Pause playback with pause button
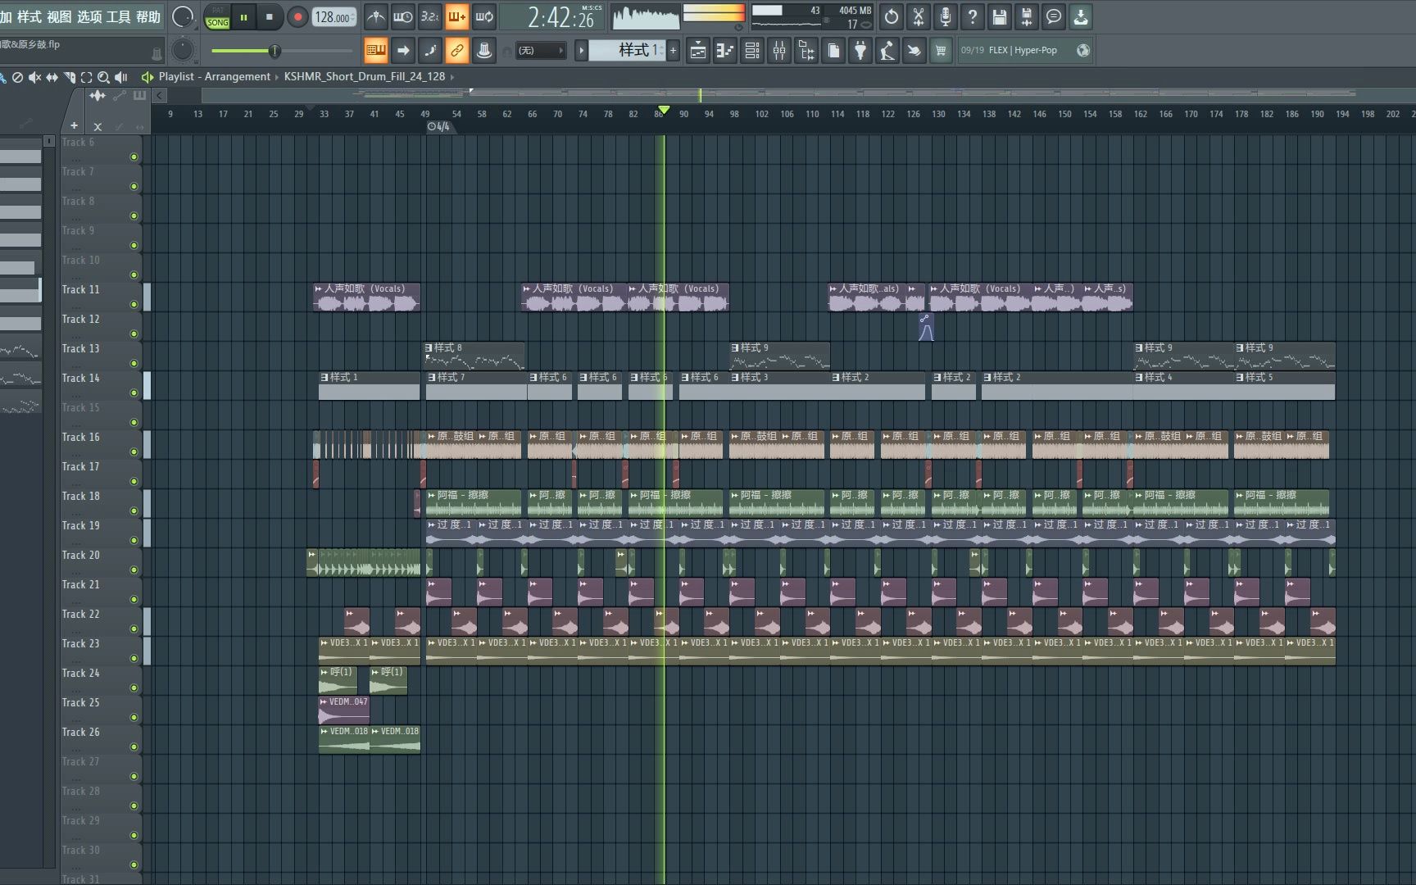 click(x=243, y=16)
